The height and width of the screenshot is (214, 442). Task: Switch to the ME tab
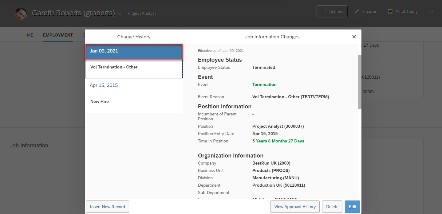pyautogui.click(x=30, y=35)
